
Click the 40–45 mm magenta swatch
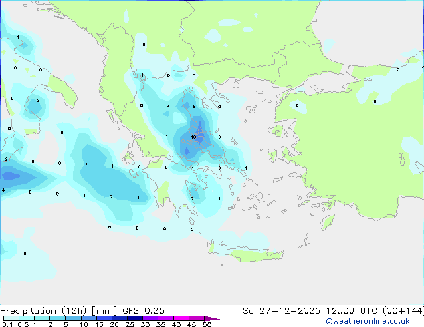pos(181,318)
